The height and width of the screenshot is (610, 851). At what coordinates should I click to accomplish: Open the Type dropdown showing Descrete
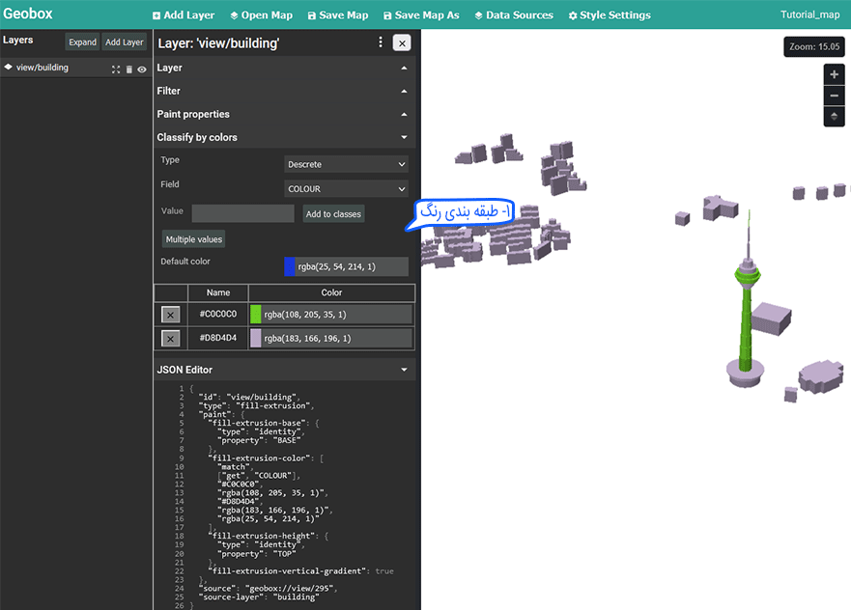pyautogui.click(x=346, y=164)
